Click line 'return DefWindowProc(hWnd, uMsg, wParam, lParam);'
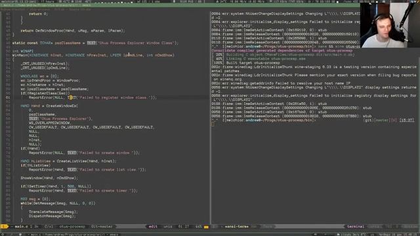420x236 pixels. [73, 31]
